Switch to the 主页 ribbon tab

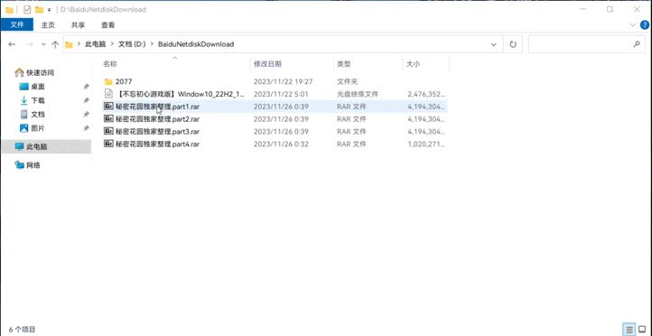tap(48, 25)
